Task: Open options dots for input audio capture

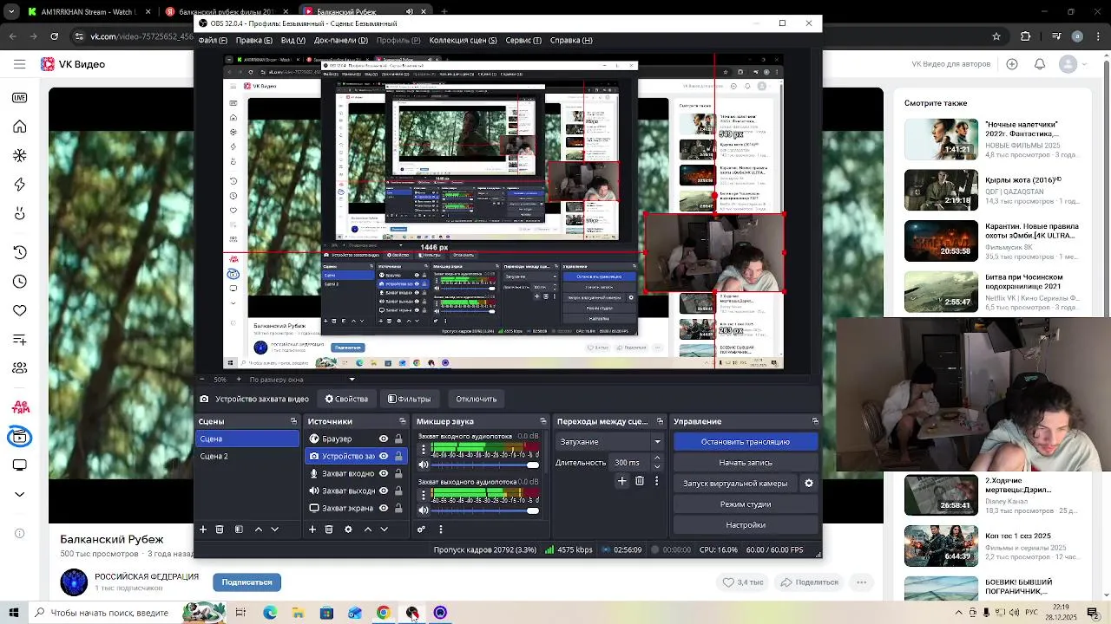Action: point(423,449)
